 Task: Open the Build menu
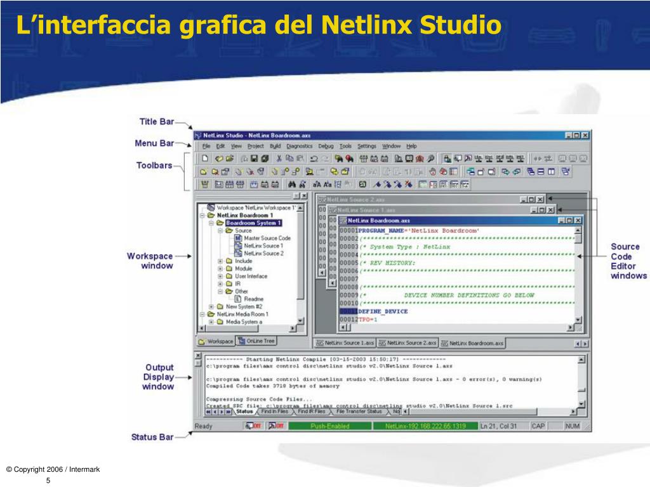(275, 146)
